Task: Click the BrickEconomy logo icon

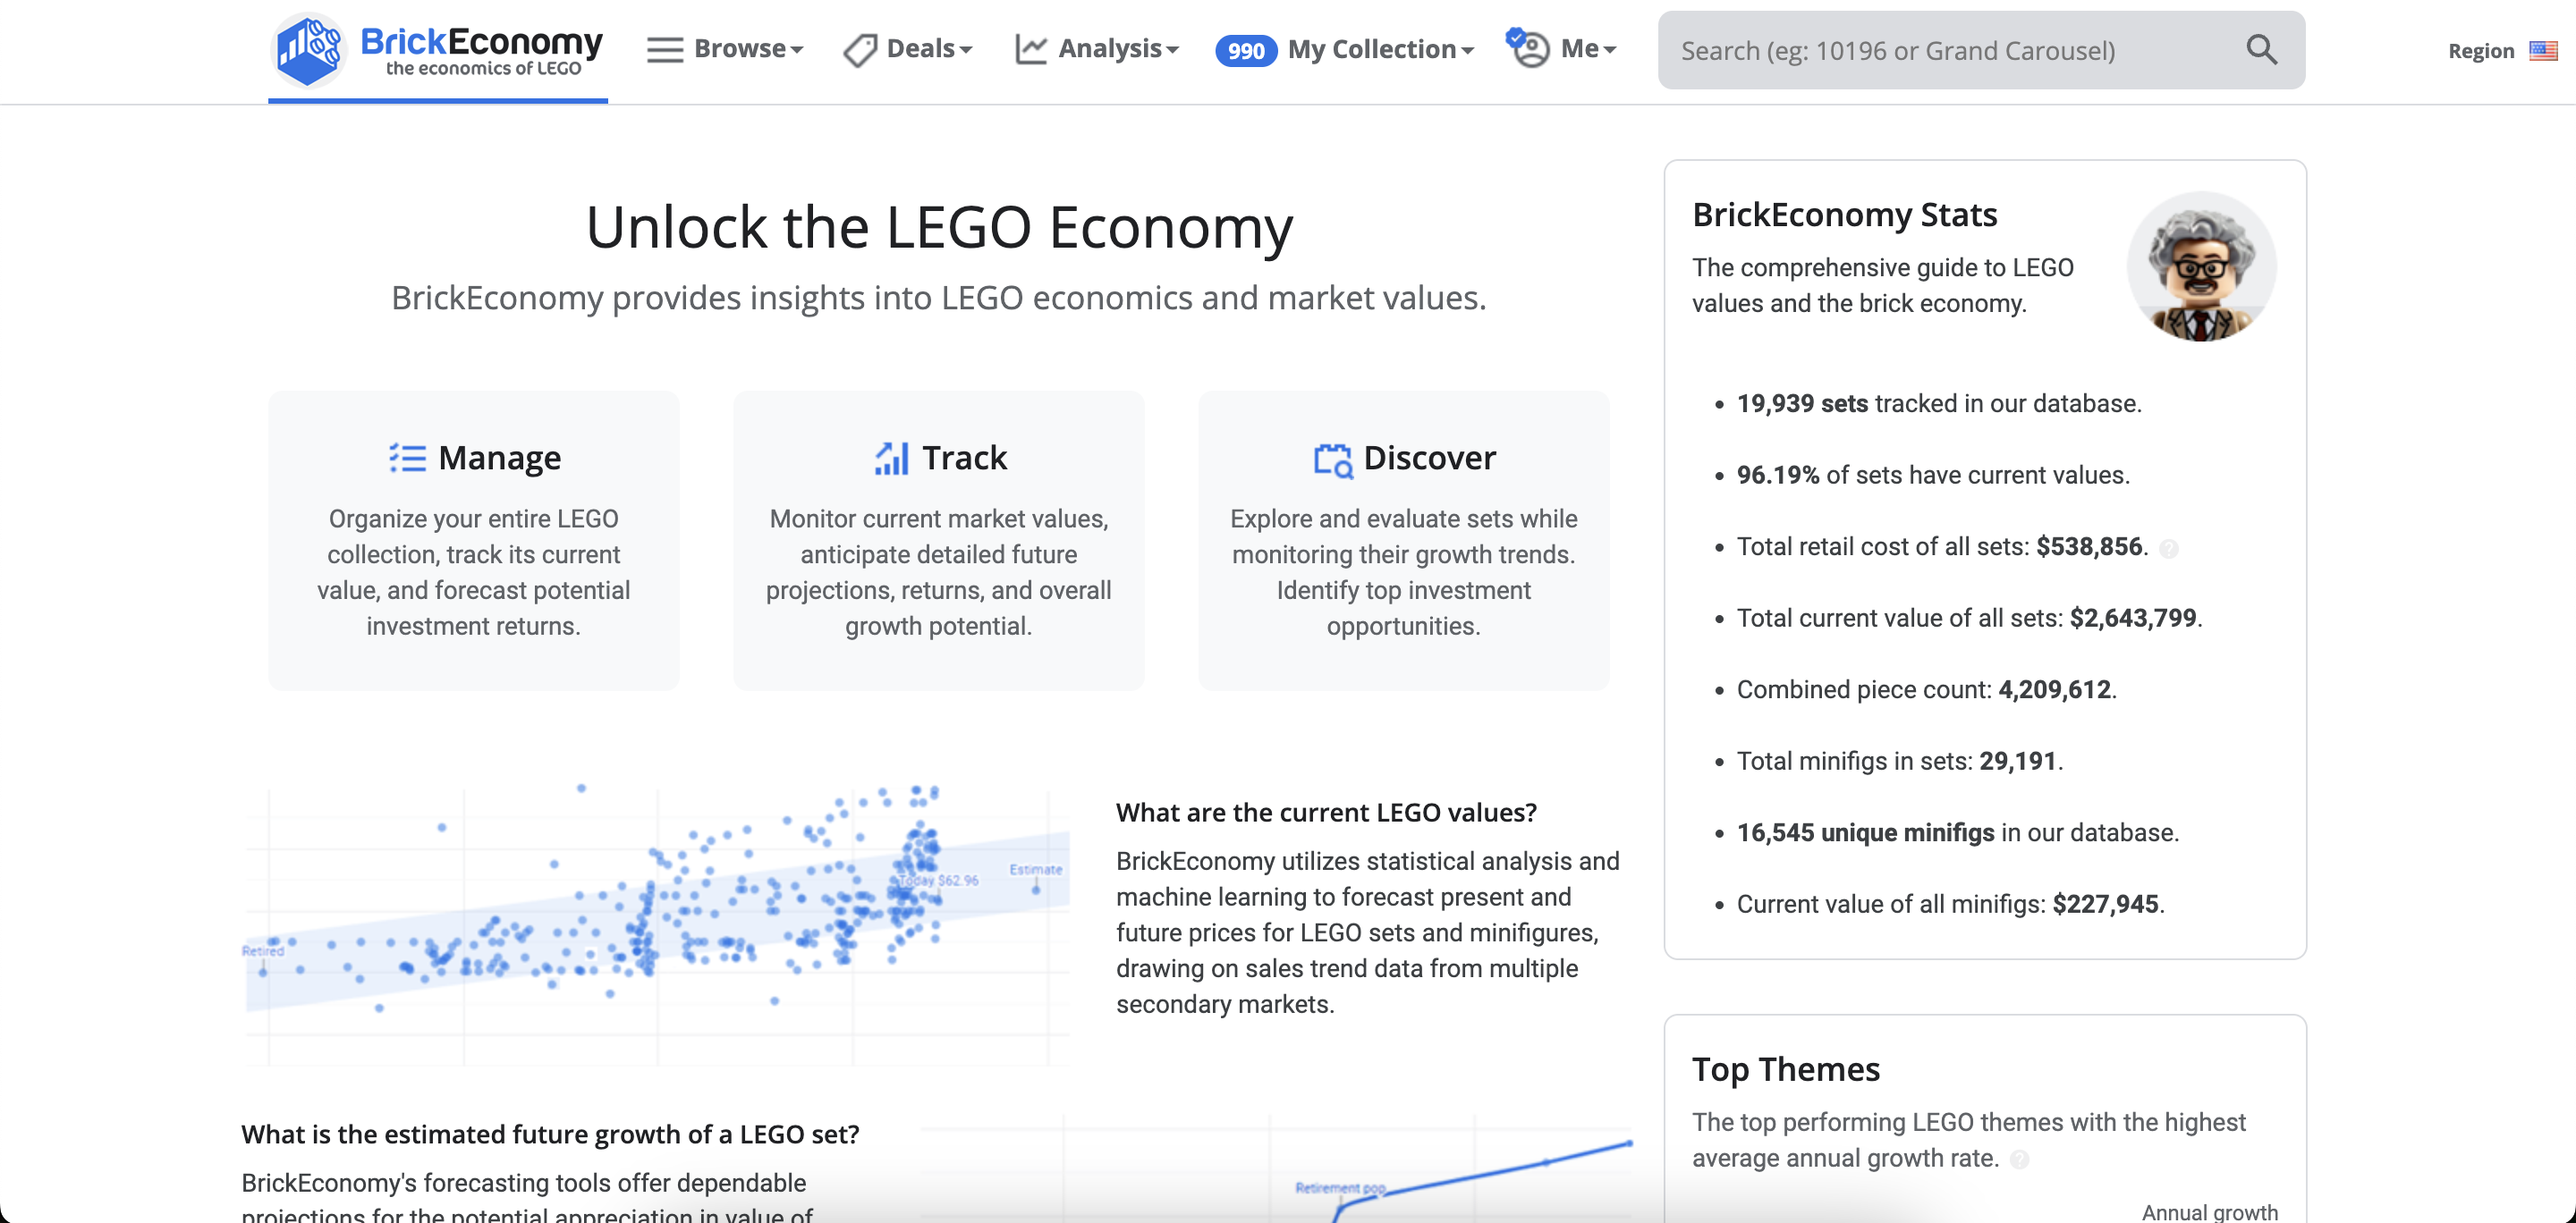Action: tap(309, 48)
